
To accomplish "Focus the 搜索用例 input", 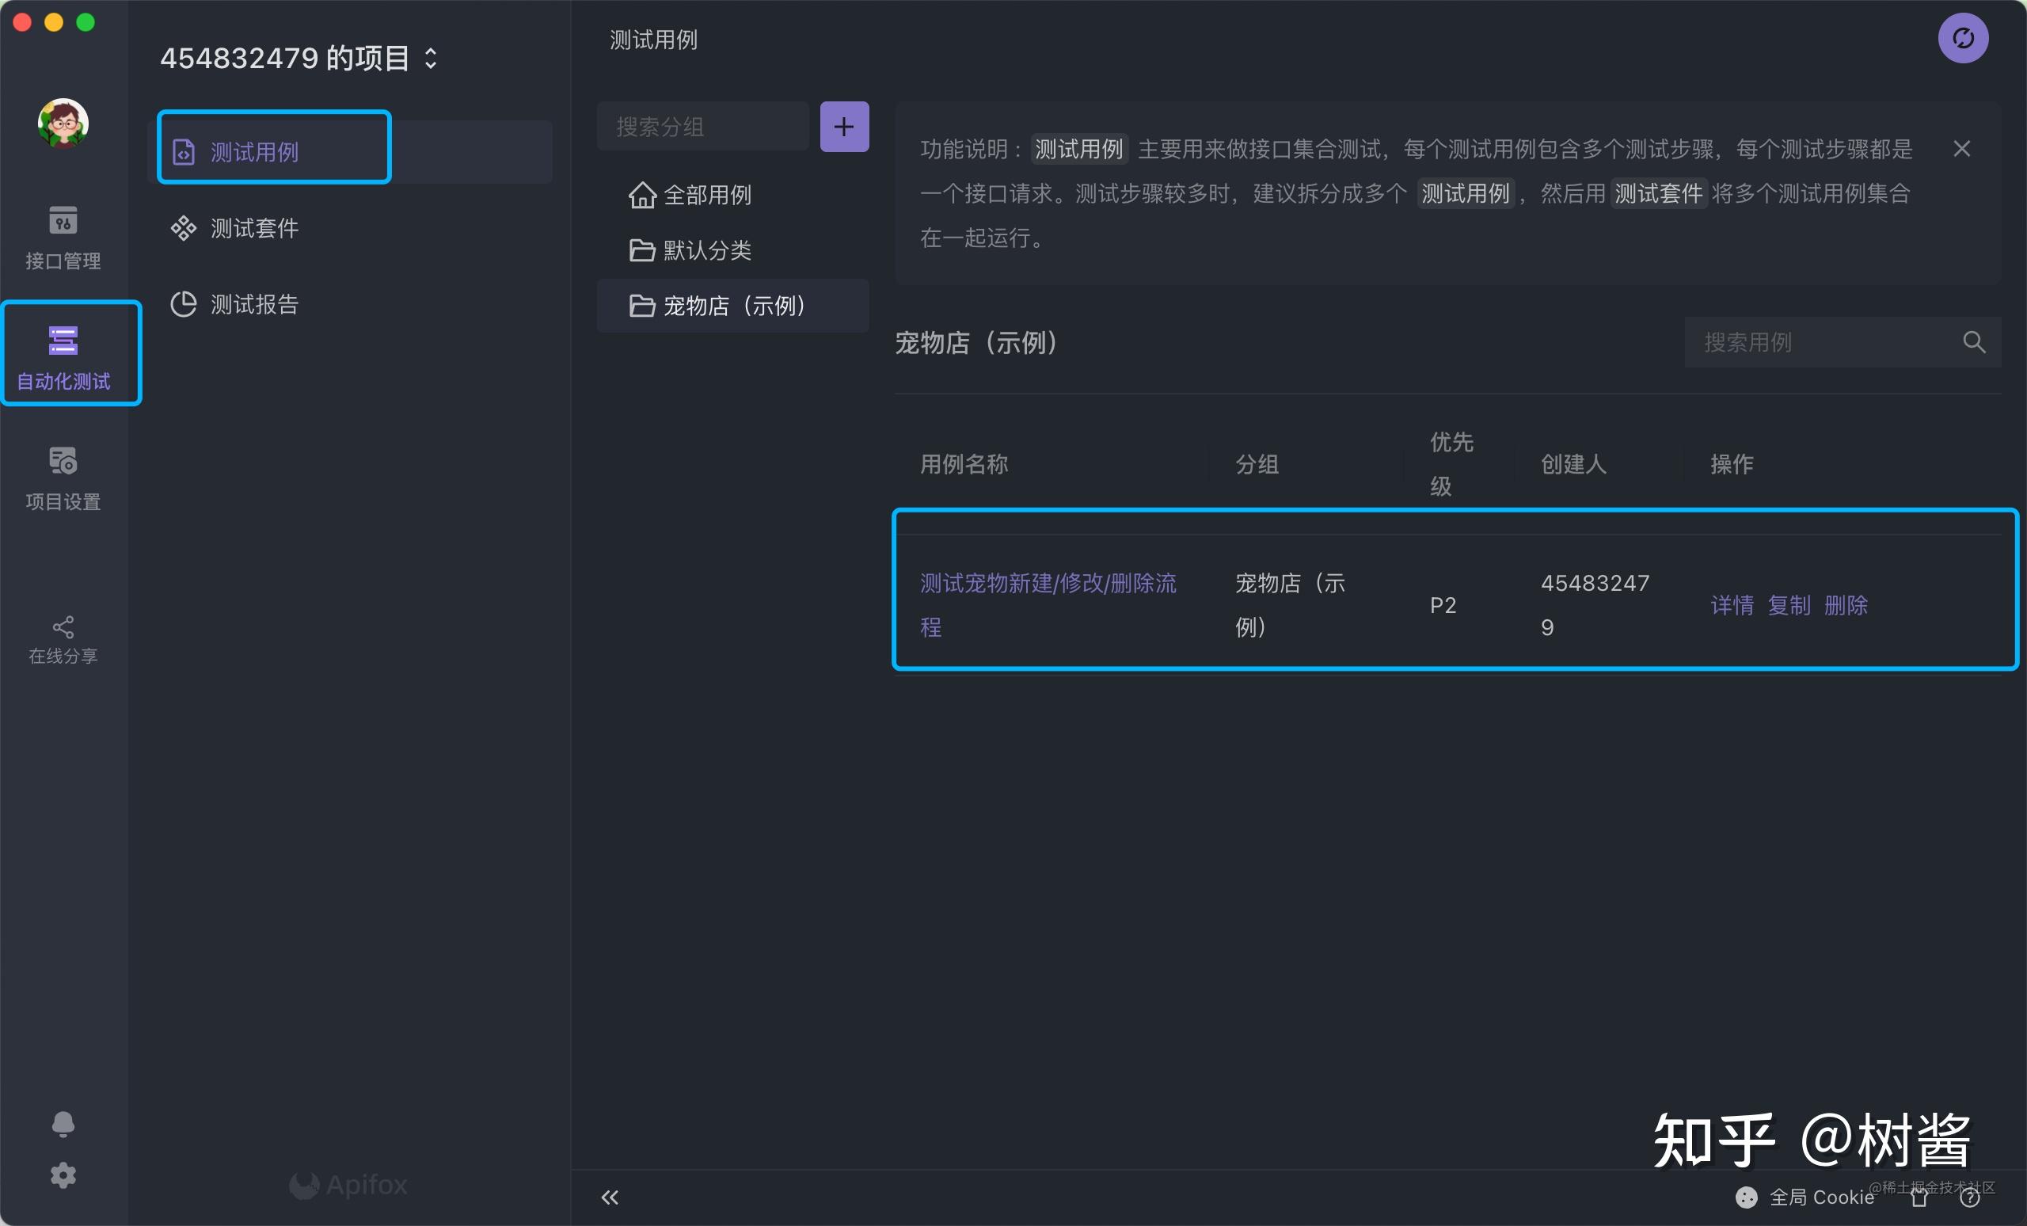I will pos(1823,342).
